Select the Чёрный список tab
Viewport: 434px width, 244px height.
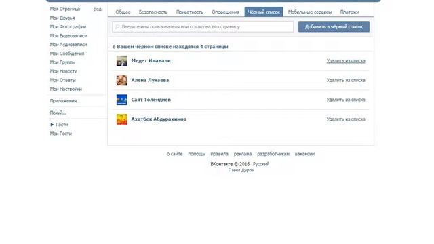pyautogui.click(x=264, y=12)
